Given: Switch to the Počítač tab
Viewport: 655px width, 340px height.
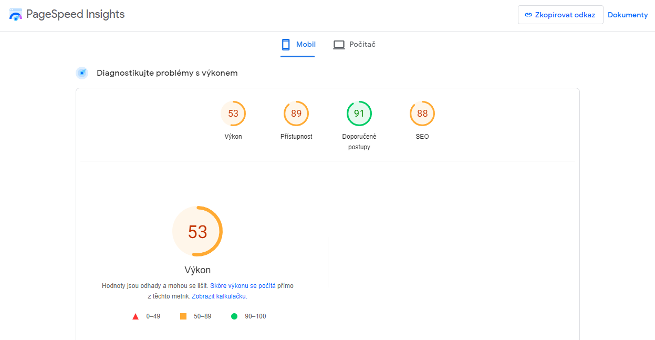Looking at the screenshot, I should 355,45.
